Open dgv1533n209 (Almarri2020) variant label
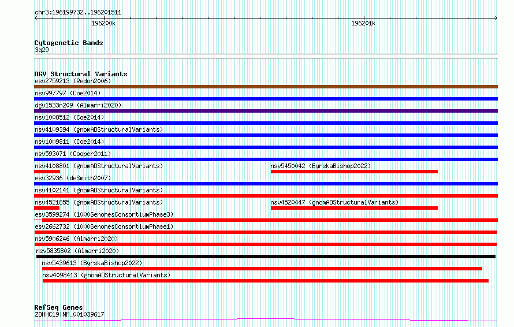 78,105
